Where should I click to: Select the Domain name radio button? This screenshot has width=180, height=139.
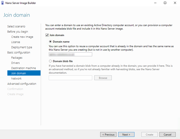click(x=50, y=42)
